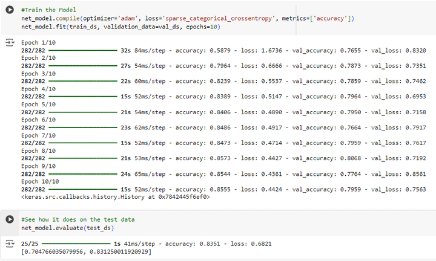This screenshot has width=436, height=261.
Task: Run the net_model.evaluate cell
Action: pos(9,219)
